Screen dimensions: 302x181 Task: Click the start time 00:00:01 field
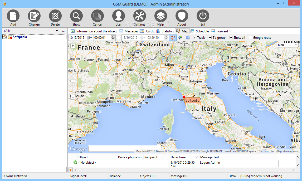pyautogui.click(x=102, y=38)
